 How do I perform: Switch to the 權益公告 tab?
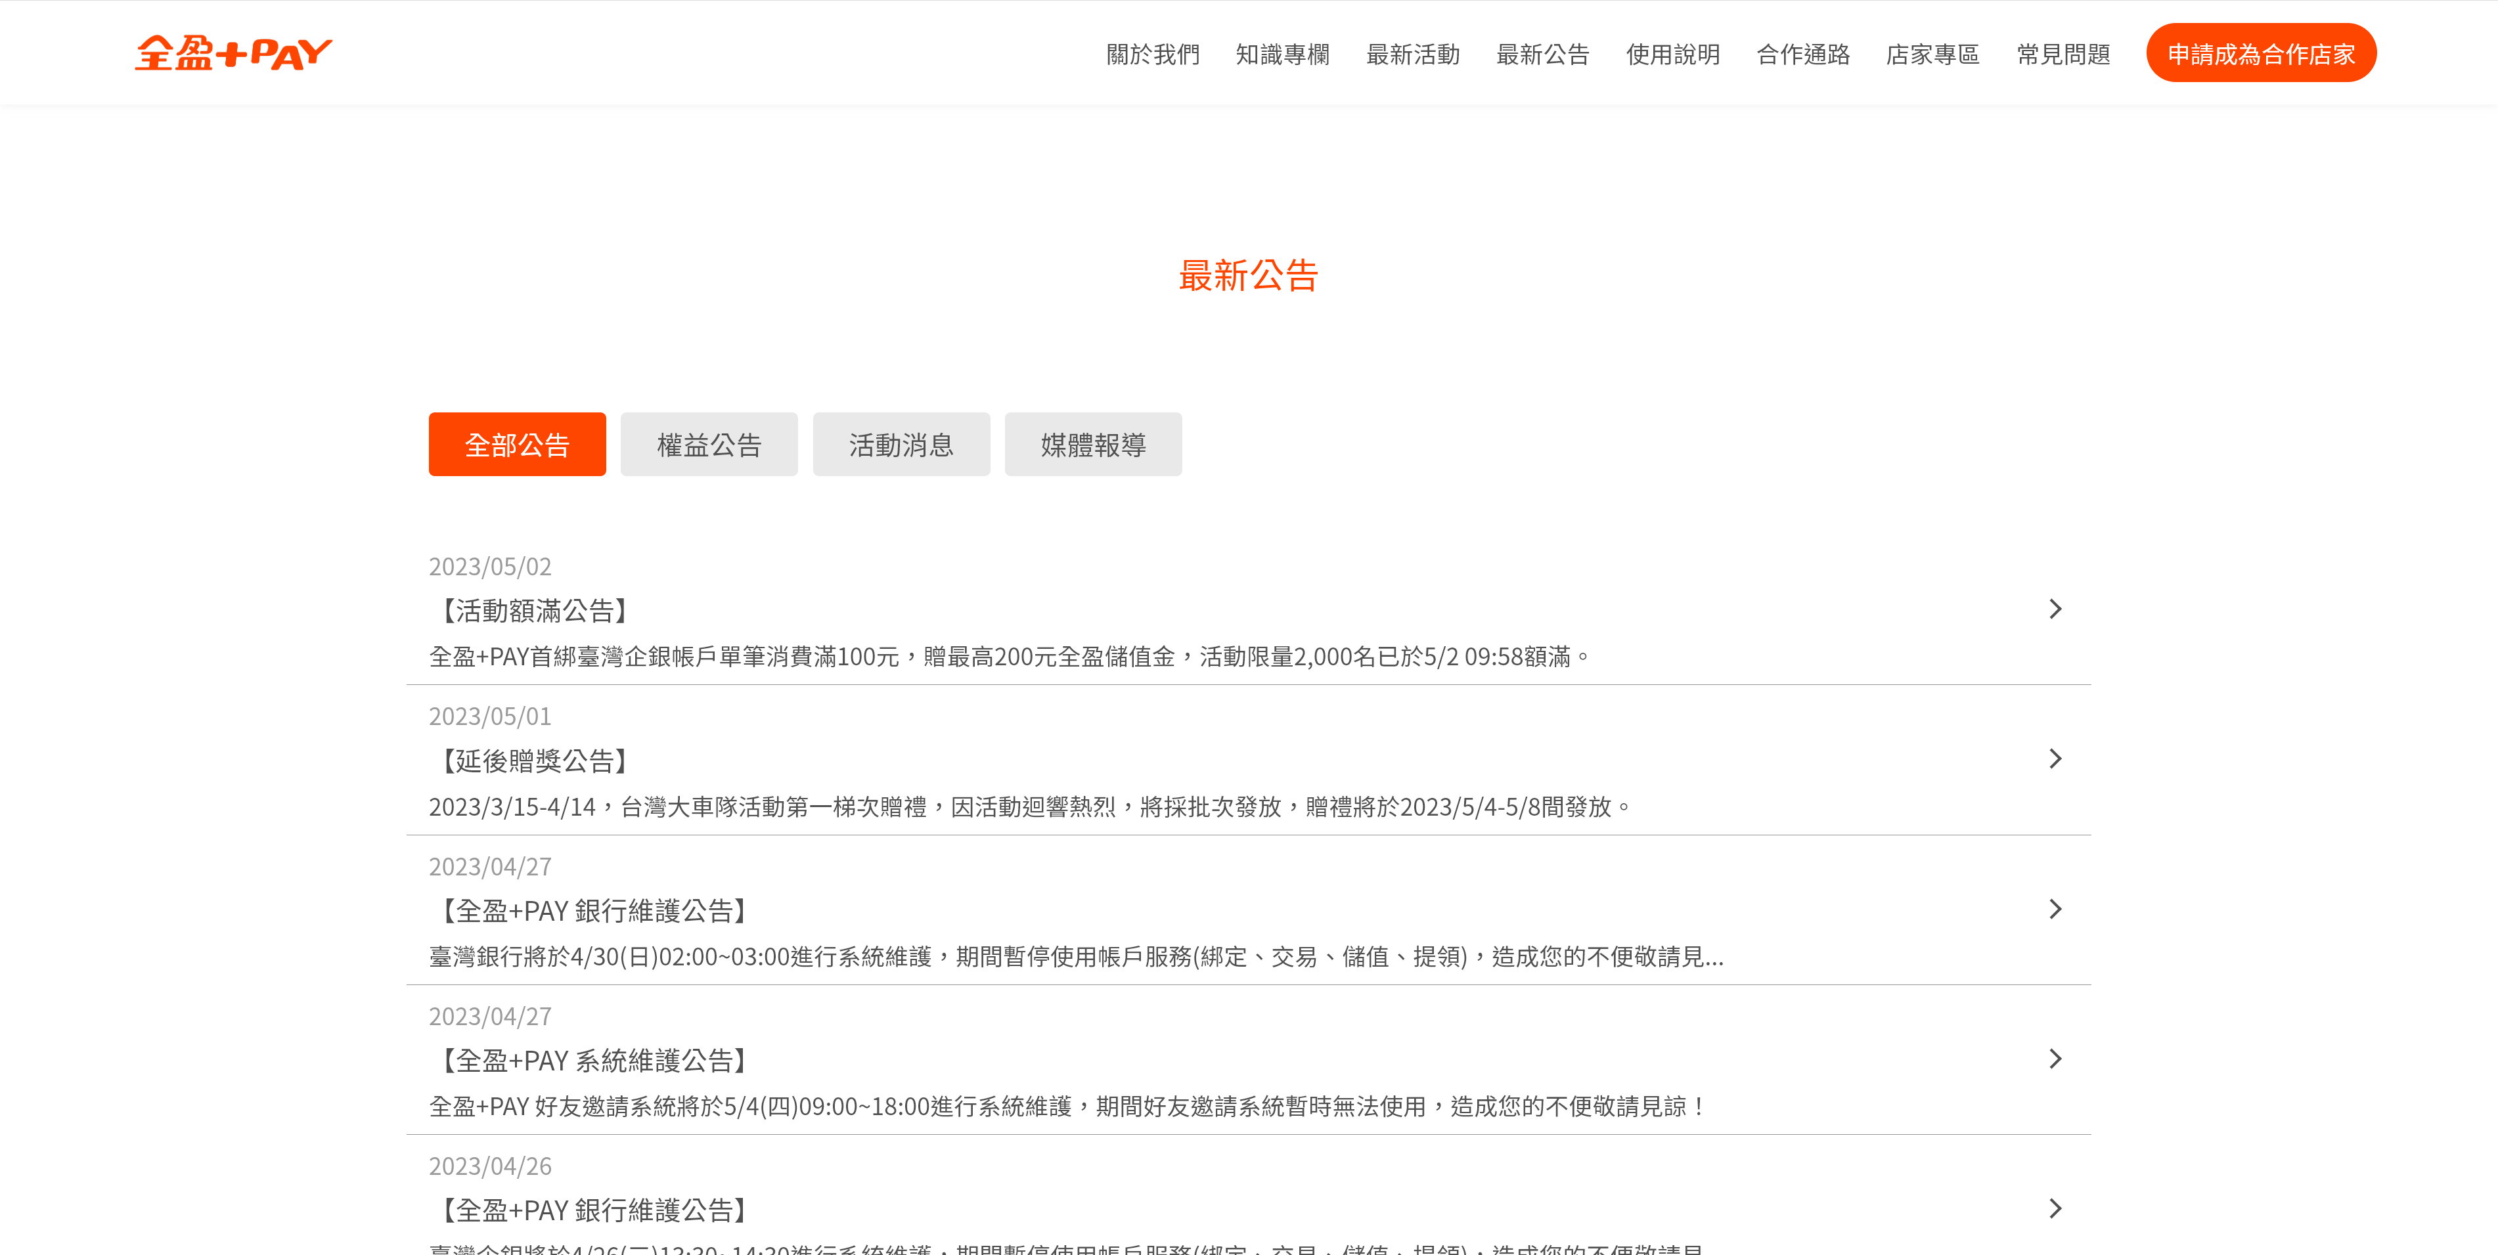709,444
